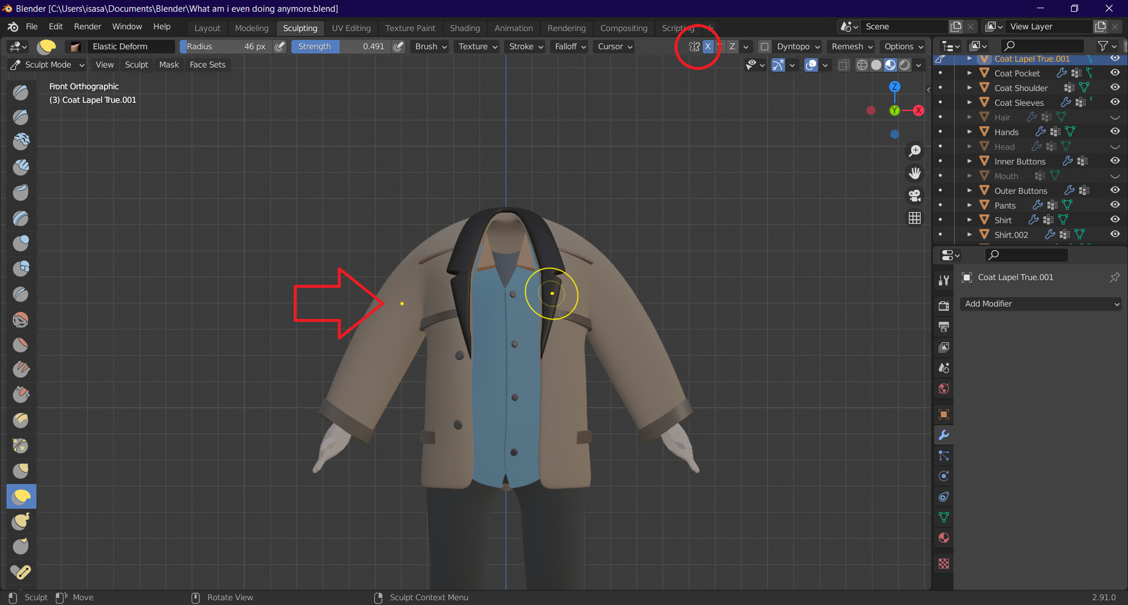Hide the Coat Pocket collection
1128x605 pixels.
1115,73
